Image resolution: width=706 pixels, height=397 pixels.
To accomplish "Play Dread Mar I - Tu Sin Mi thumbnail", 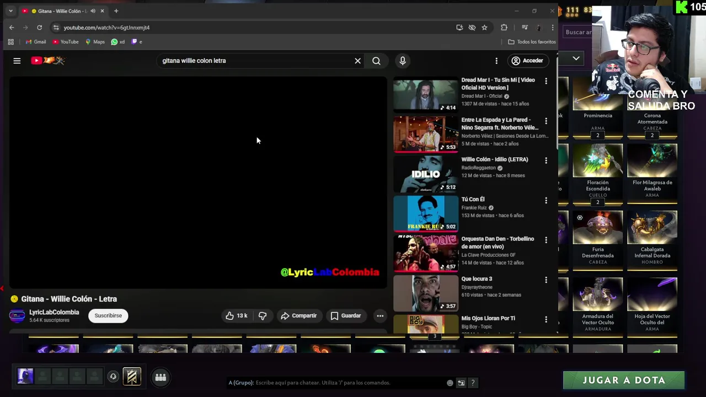I will point(425,95).
